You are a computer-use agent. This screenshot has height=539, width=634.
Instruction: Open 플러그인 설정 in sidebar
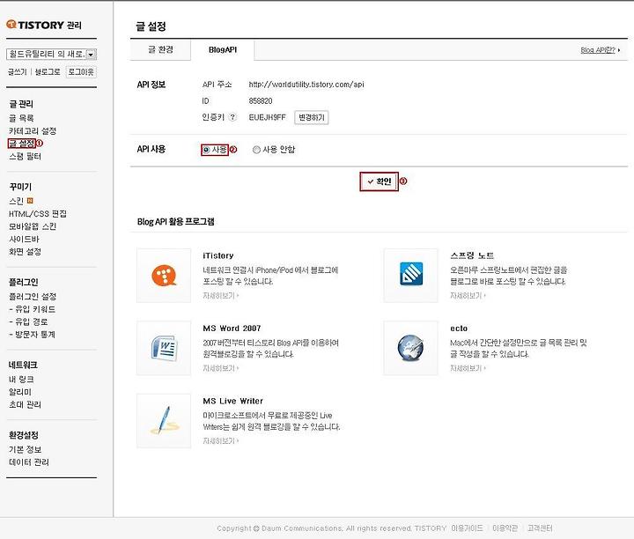(x=33, y=297)
